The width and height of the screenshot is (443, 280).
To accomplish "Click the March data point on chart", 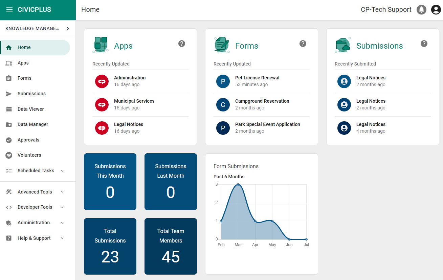I will [238, 185].
